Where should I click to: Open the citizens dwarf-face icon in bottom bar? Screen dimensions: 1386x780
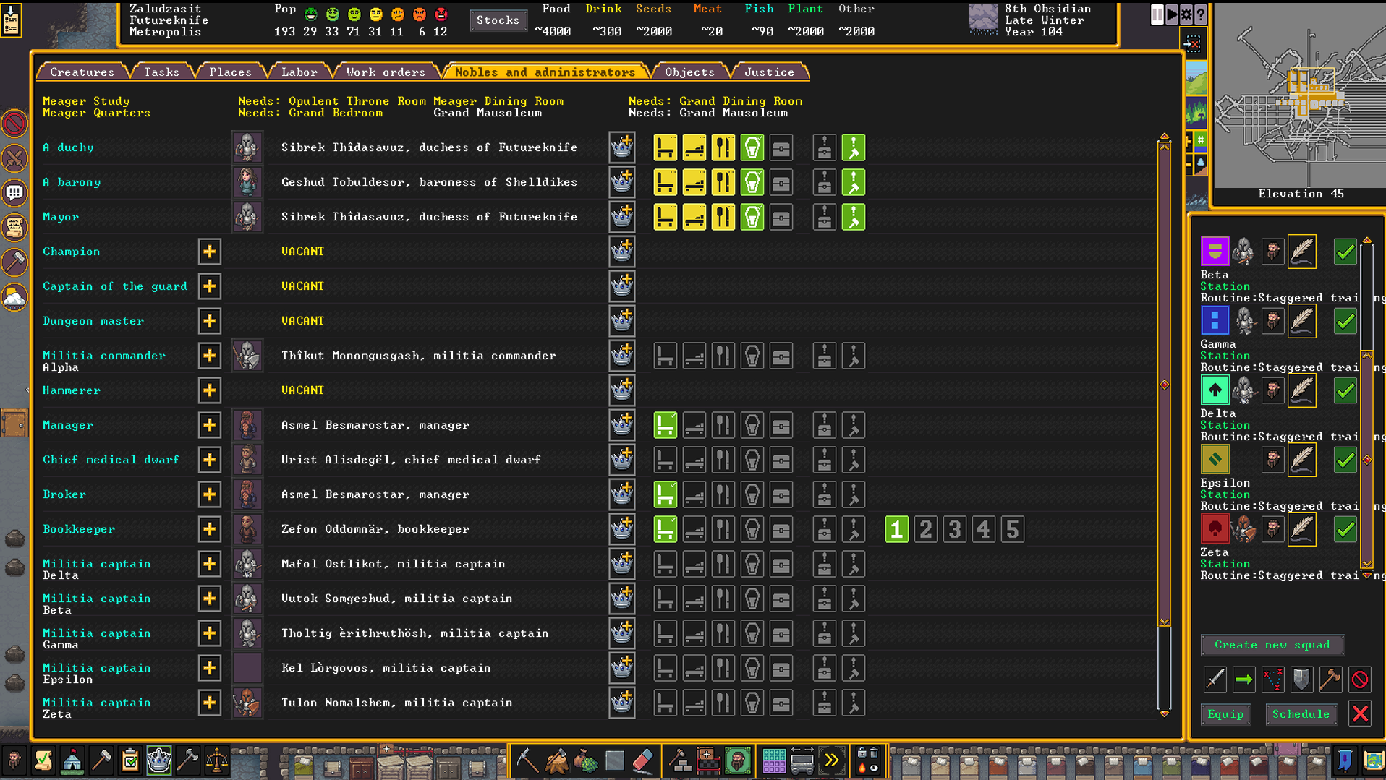click(x=14, y=760)
